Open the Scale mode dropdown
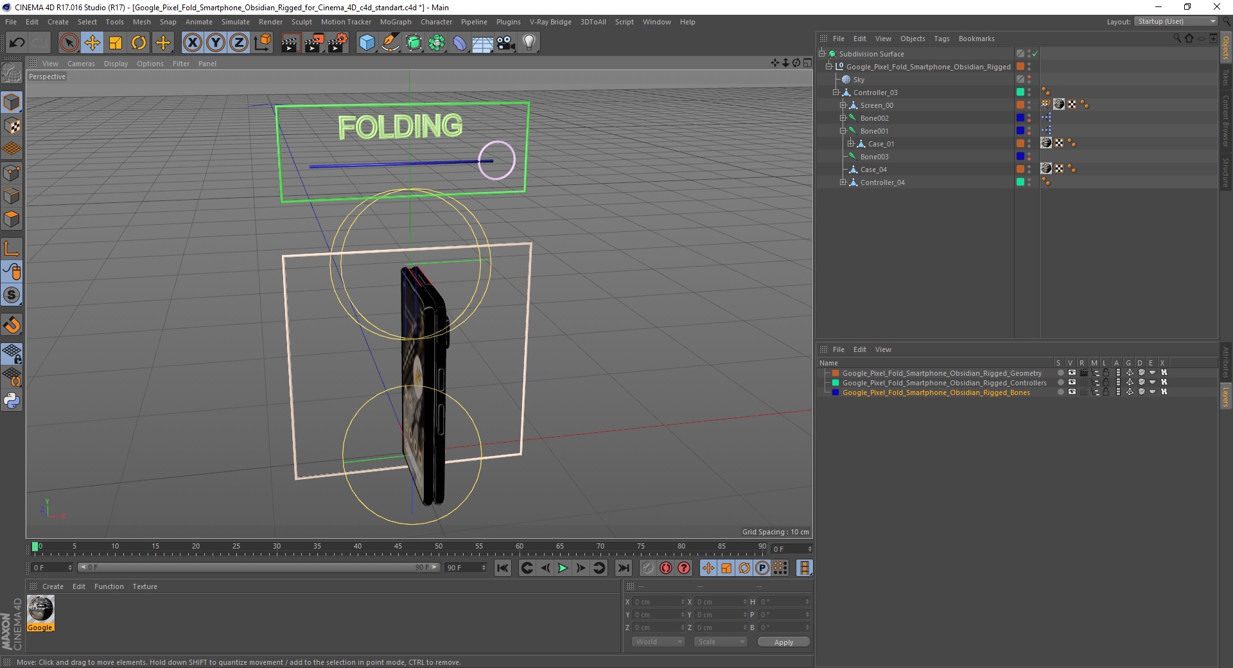 coord(721,642)
